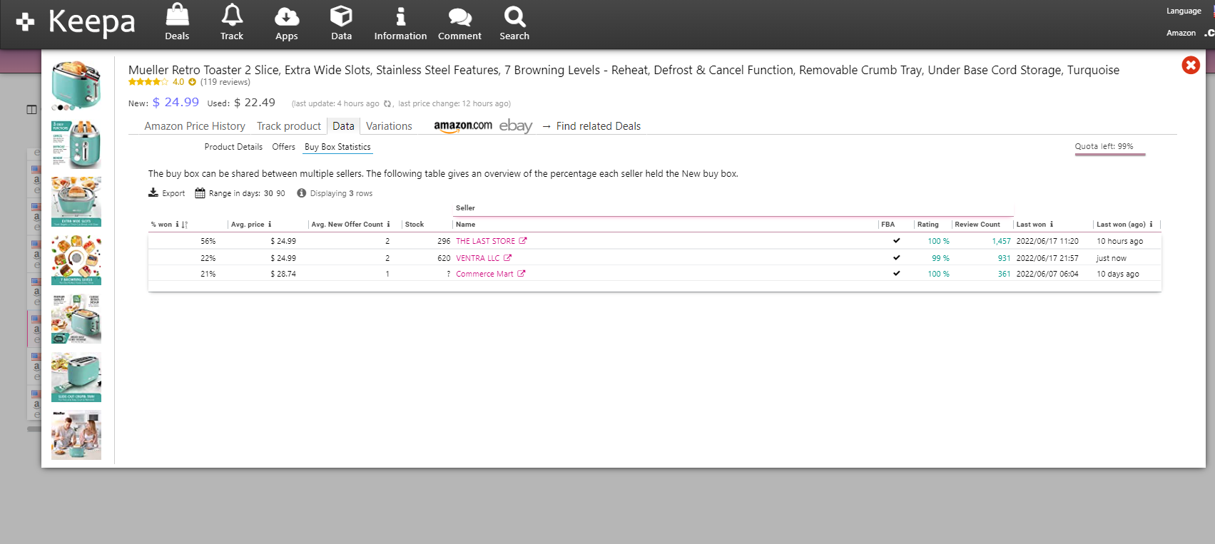This screenshot has height=544, width=1215.
Task: Open the Search magnifier icon
Action: (514, 16)
